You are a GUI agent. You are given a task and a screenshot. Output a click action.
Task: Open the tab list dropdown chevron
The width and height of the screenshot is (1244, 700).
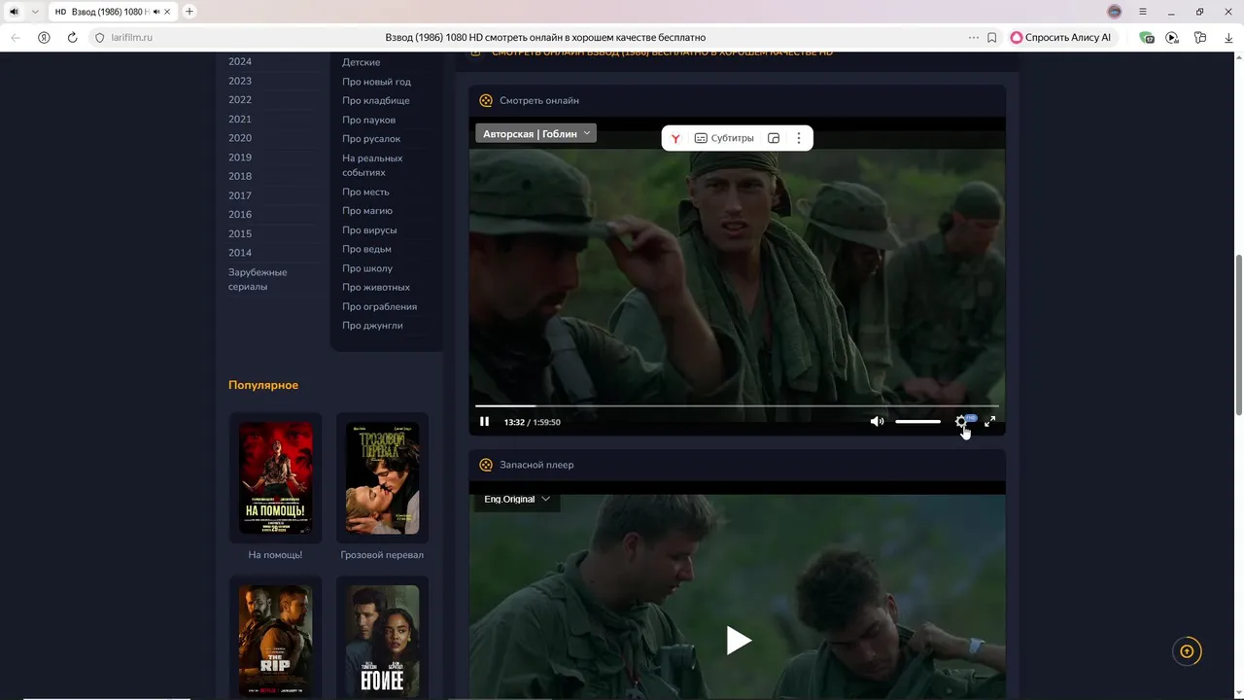coord(35,12)
